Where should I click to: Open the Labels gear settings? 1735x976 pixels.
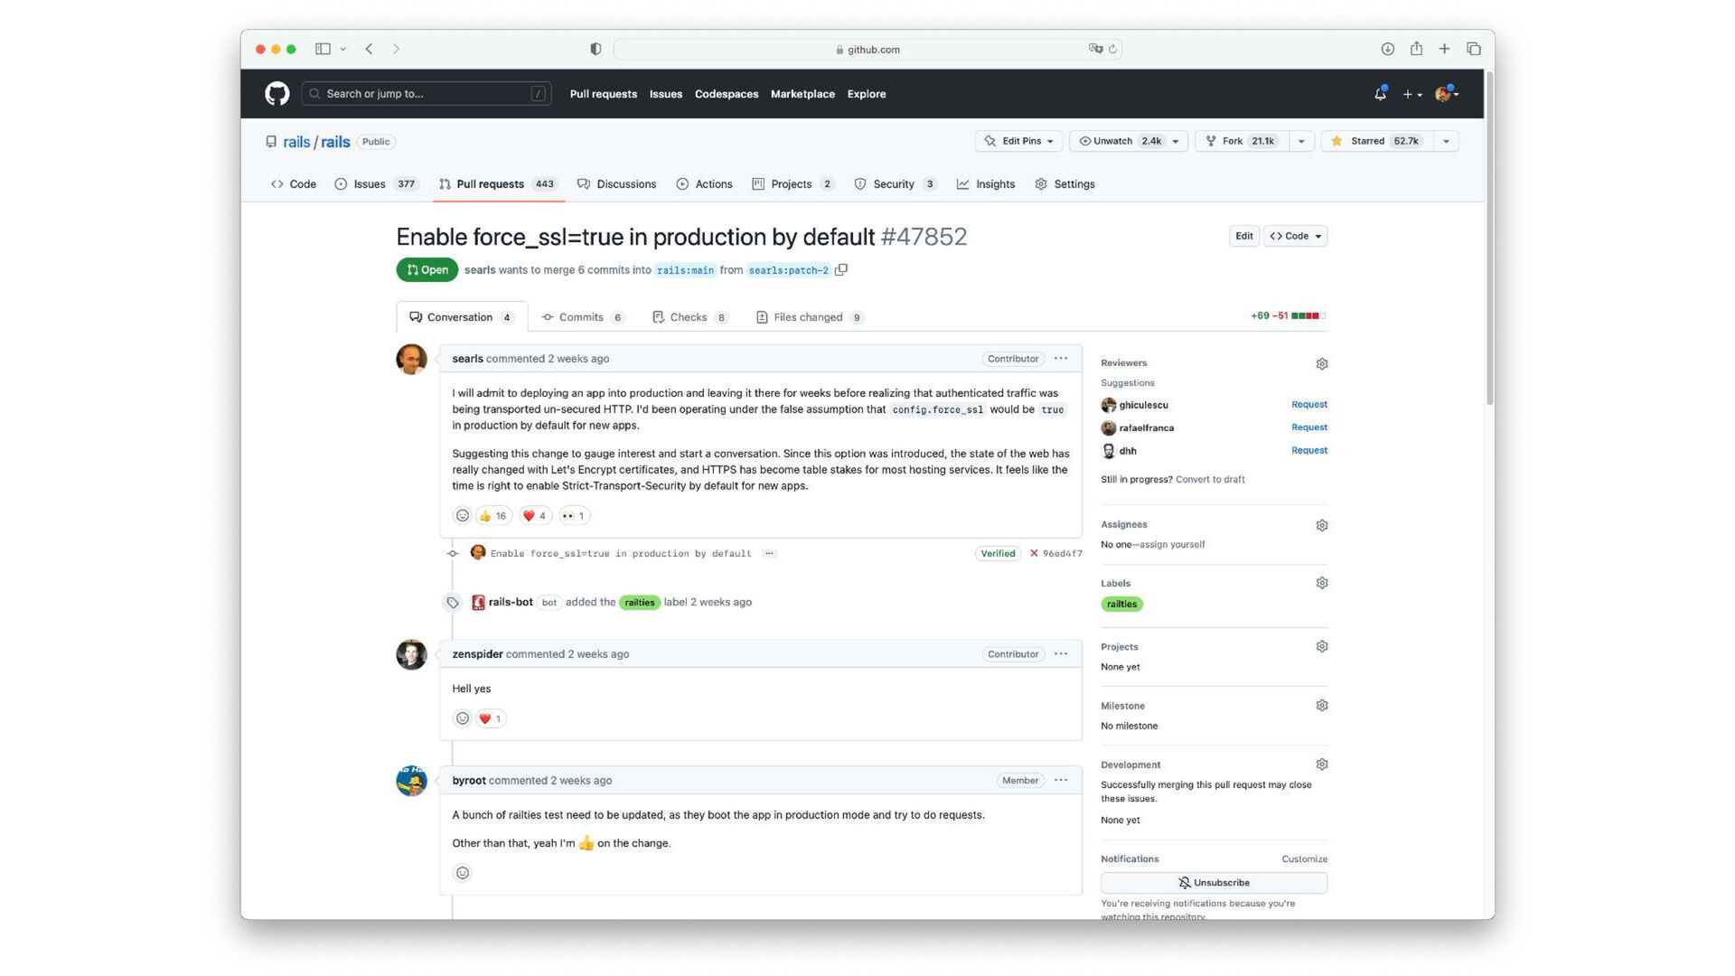[x=1321, y=583]
